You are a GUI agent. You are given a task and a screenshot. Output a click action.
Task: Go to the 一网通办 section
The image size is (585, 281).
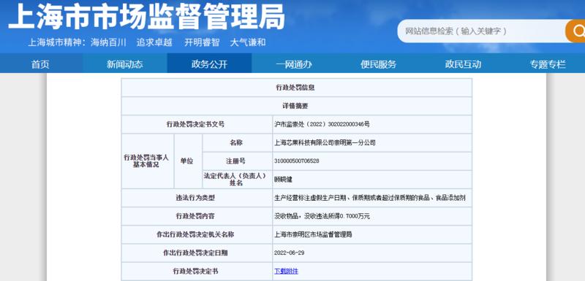click(294, 64)
